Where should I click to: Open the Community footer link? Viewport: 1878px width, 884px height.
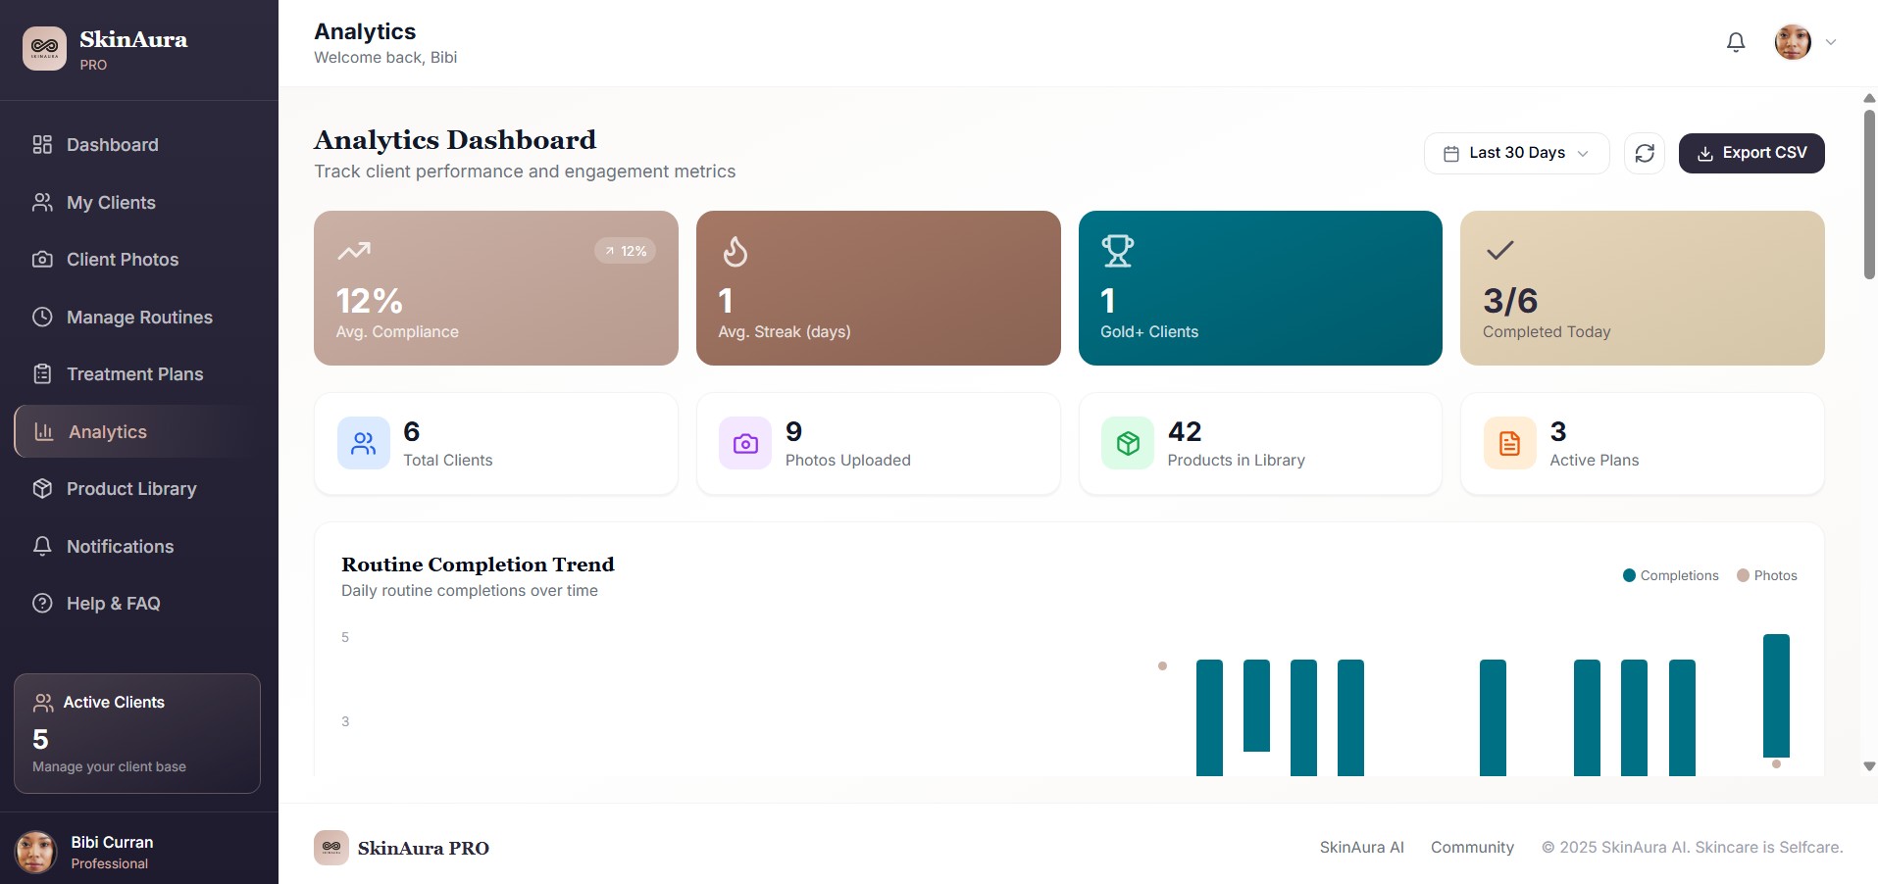1472,847
